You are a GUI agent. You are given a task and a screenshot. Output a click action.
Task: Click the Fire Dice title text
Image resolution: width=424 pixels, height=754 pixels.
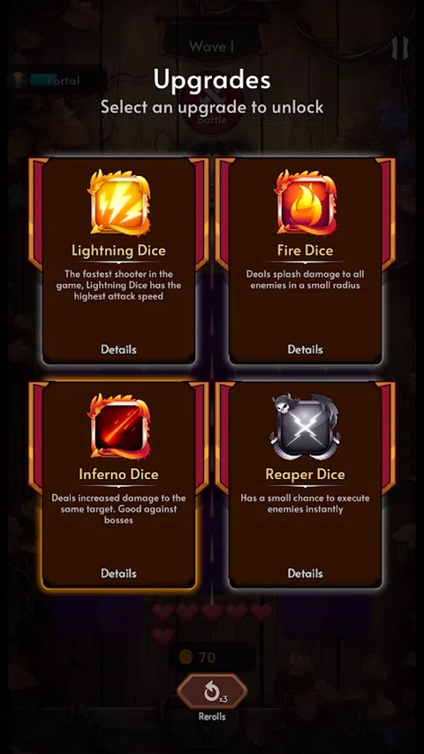click(x=306, y=250)
